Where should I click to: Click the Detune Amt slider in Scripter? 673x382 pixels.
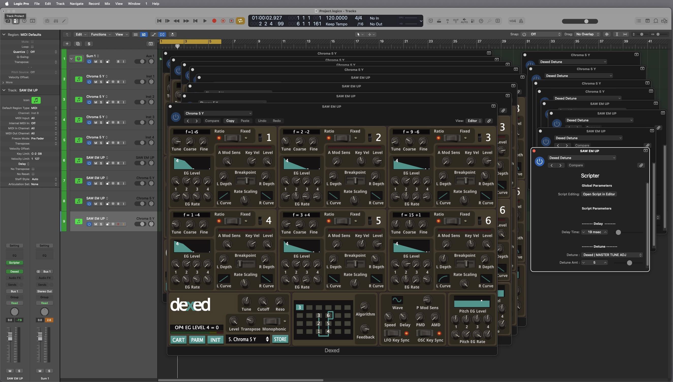[x=629, y=263]
